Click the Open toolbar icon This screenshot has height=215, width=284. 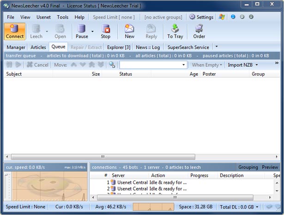click(60, 29)
